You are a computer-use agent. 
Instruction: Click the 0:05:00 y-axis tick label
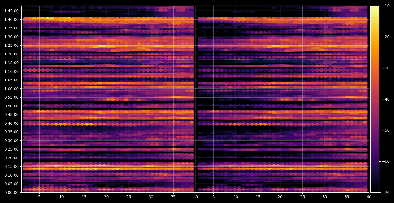12,184
